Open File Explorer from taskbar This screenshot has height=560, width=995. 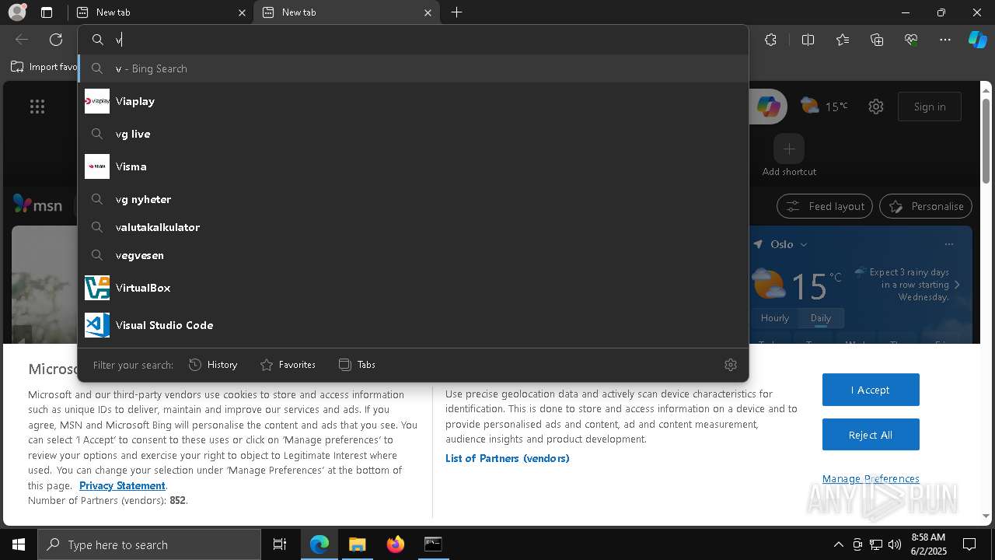click(357, 544)
